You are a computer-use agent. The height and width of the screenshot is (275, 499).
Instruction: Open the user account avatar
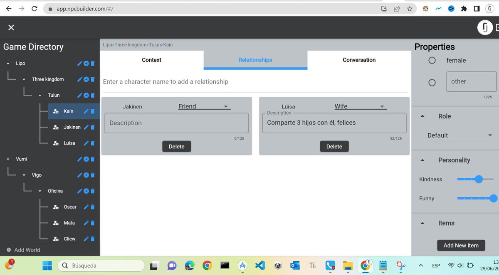[484, 27]
